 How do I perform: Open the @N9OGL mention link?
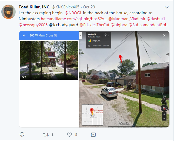[x=73, y=13]
